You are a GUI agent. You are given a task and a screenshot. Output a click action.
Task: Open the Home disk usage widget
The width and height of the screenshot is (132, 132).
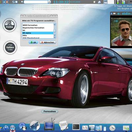pyautogui.click(x=10, y=25)
